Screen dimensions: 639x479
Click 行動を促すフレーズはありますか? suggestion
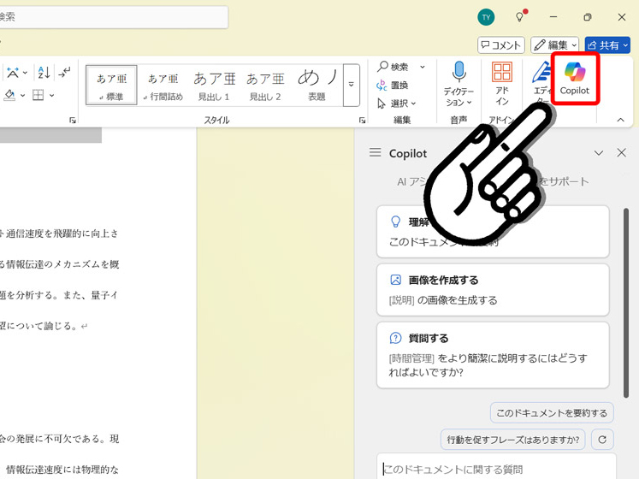(513, 440)
